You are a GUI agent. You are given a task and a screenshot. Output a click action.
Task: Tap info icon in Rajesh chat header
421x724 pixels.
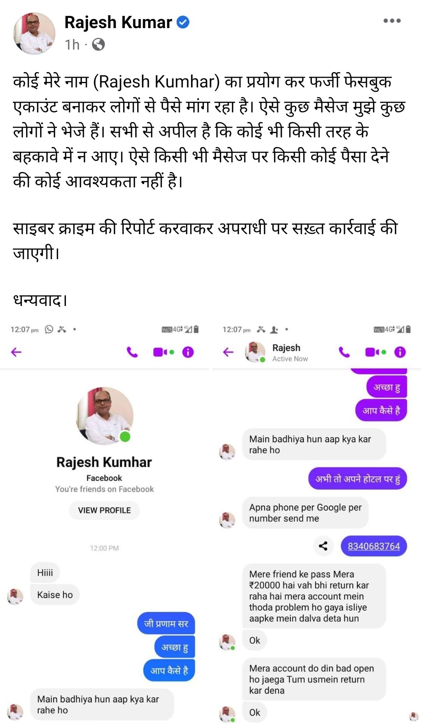tap(400, 352)
